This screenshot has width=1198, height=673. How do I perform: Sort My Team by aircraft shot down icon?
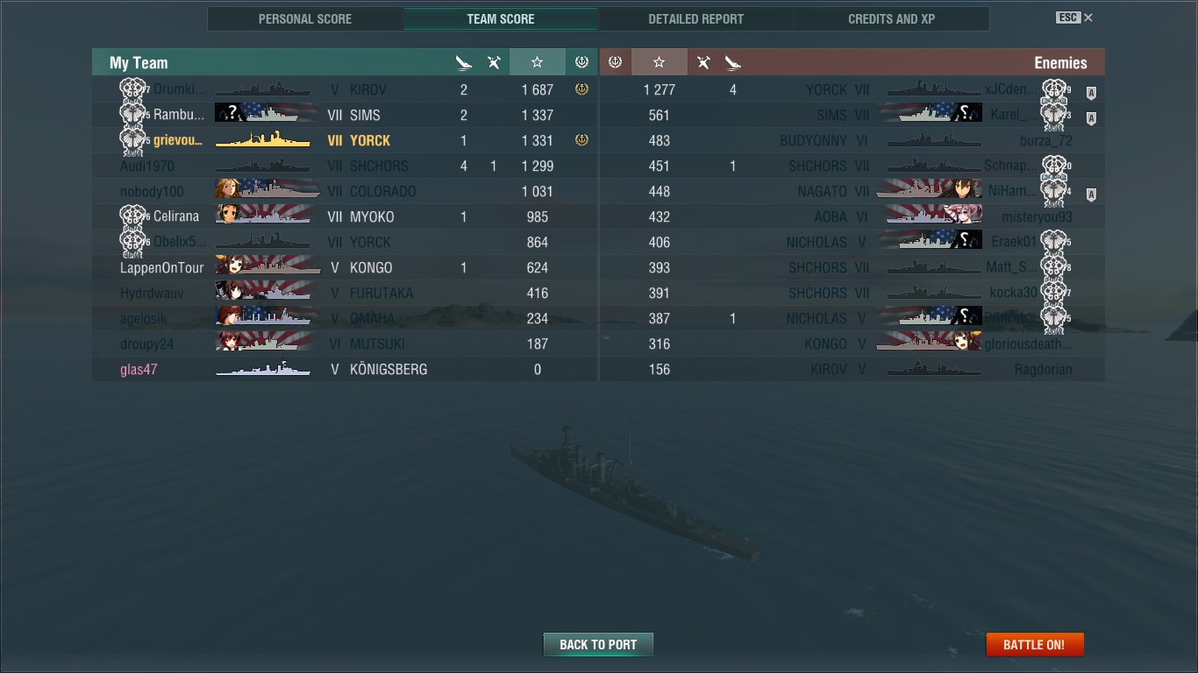pos(494,62)
